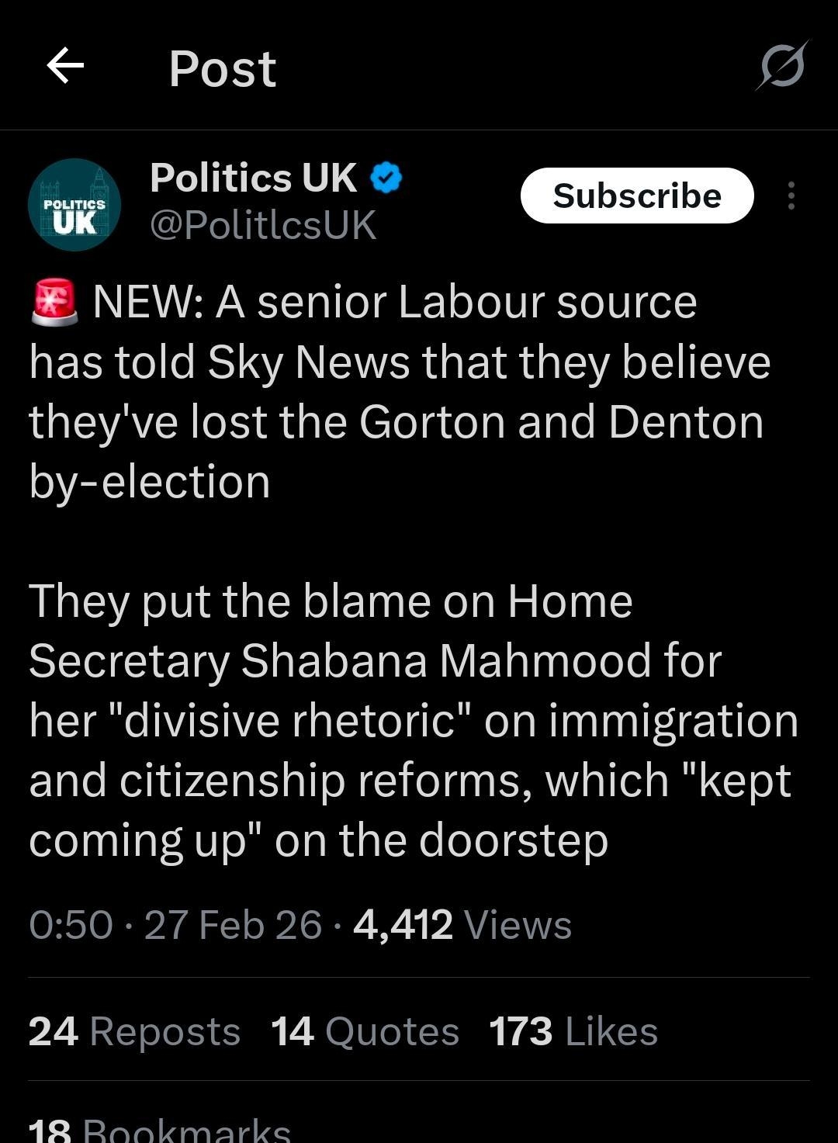View the 24 Reposts list
Viewport: 838px width, 1143px height.
[134, 1031]
